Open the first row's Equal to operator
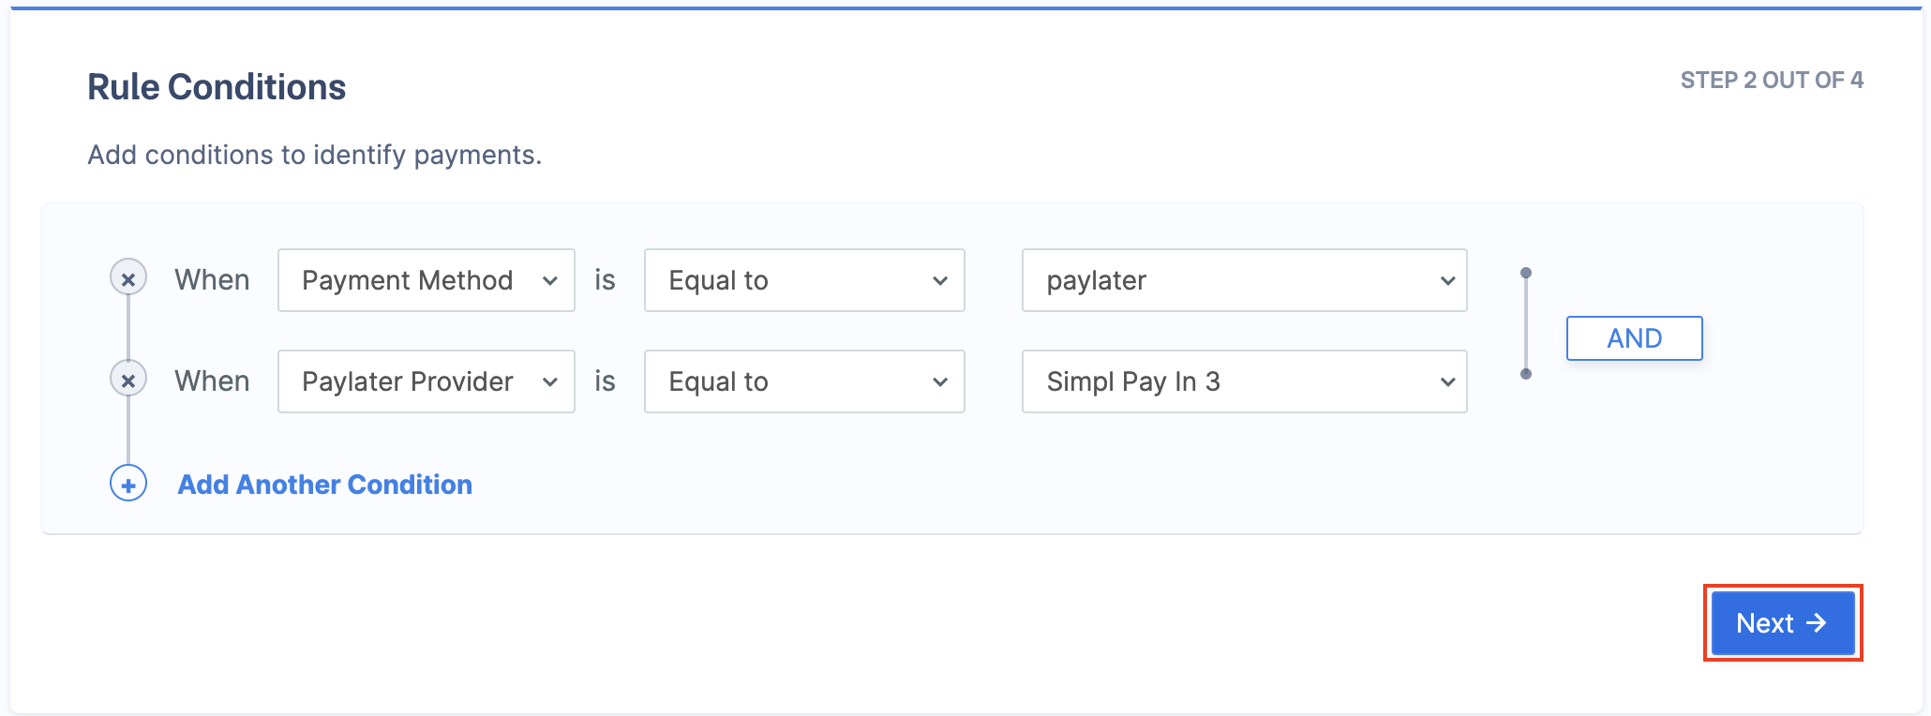Screen dimensions: 1931x716 coord(804,280)
